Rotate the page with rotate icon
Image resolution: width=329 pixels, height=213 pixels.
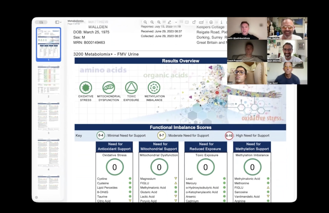(194, 22)
